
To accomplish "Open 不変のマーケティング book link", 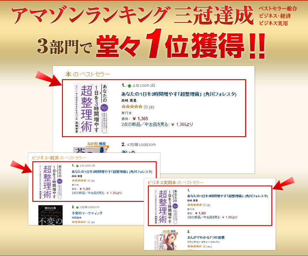I will coord(87,213).
